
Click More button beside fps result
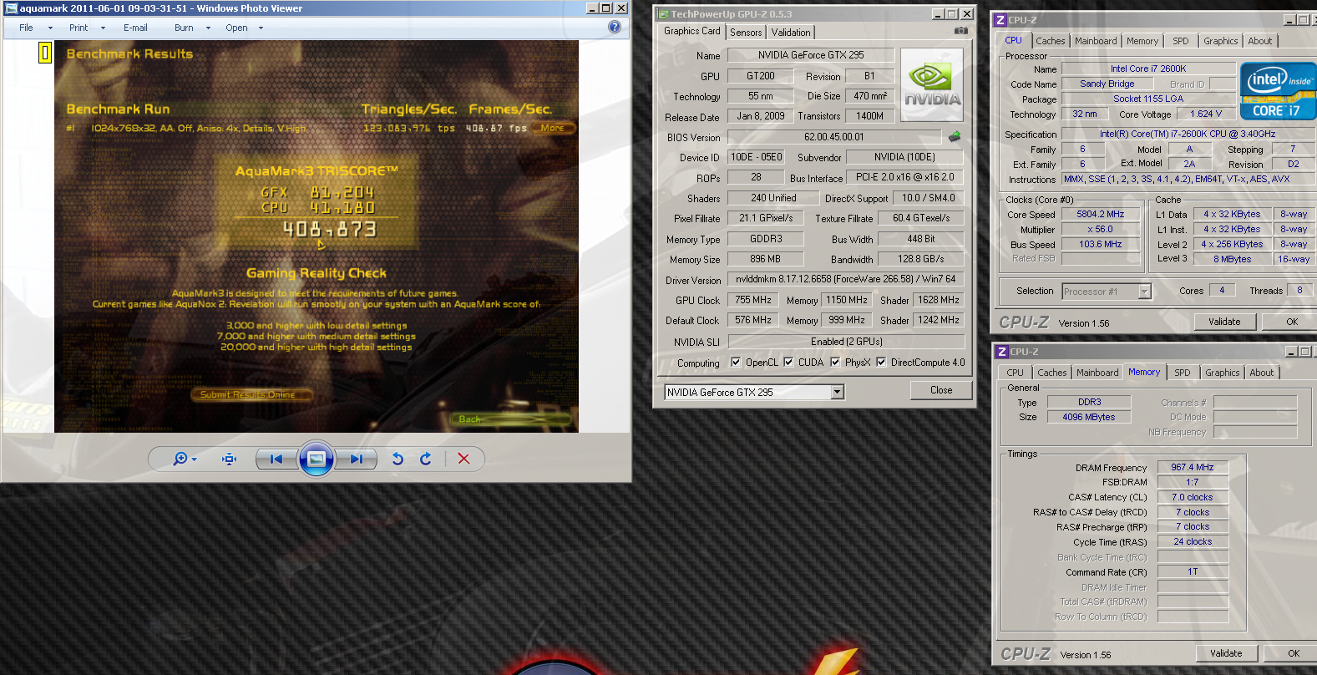[x=552, y=128]
